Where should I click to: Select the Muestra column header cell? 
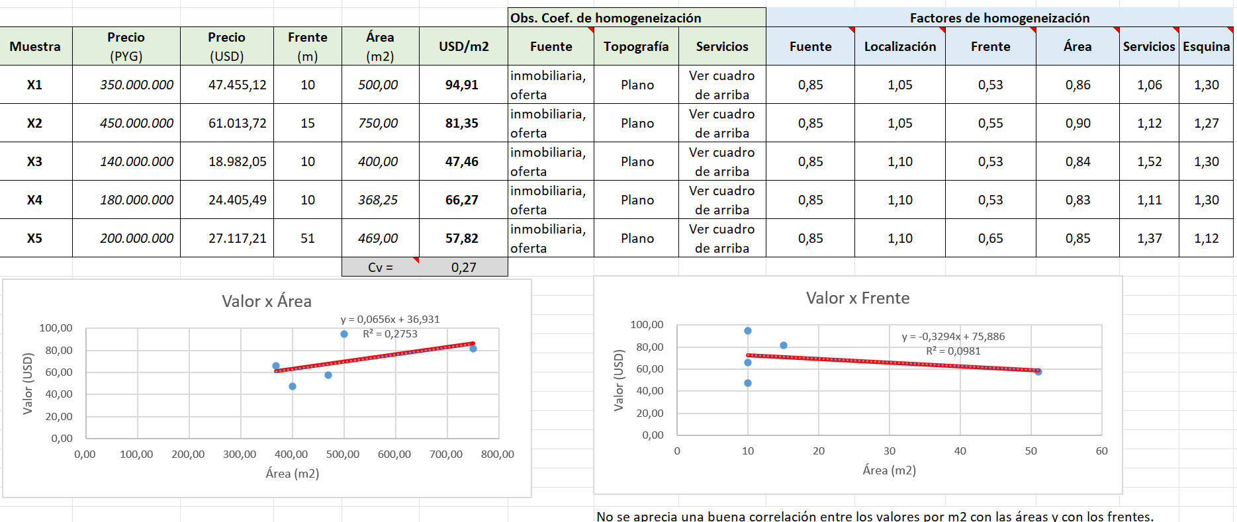35,46
